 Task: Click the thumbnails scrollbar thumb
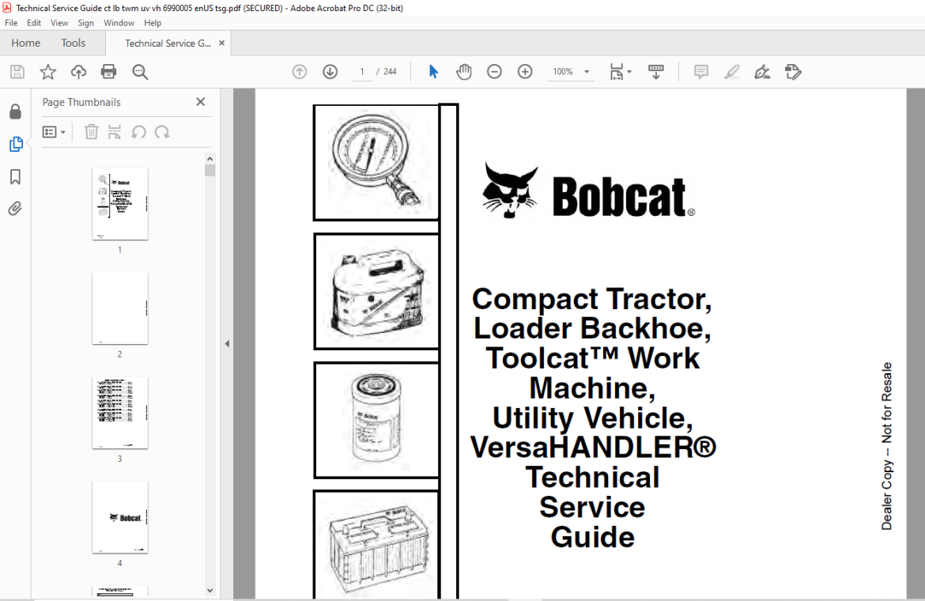[210, 171]
